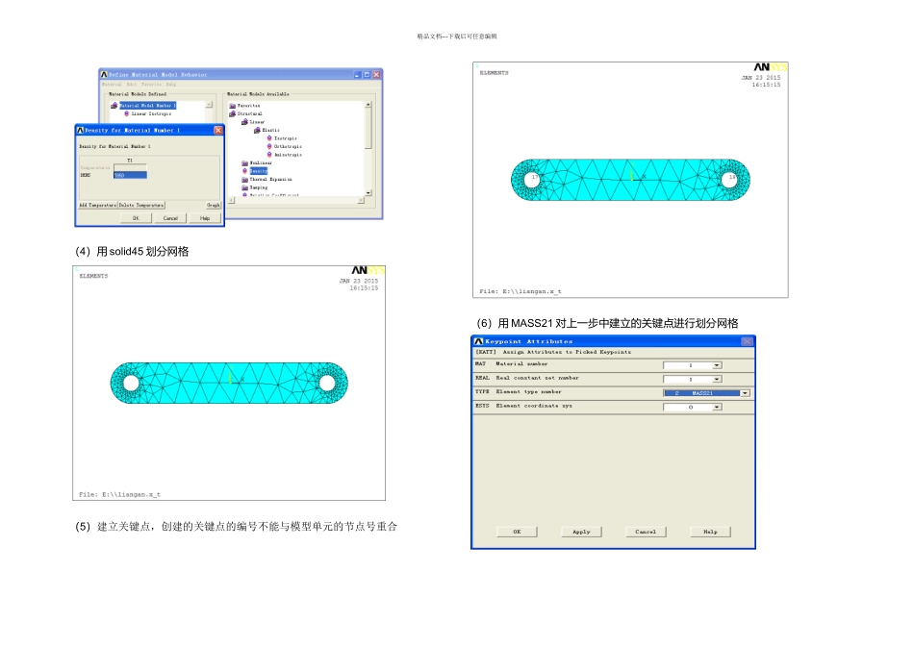Viewport: 914px width, 646px height.
Task: Click the Linear Isotropic icon in defined models
Action: [x=127, y=113]
